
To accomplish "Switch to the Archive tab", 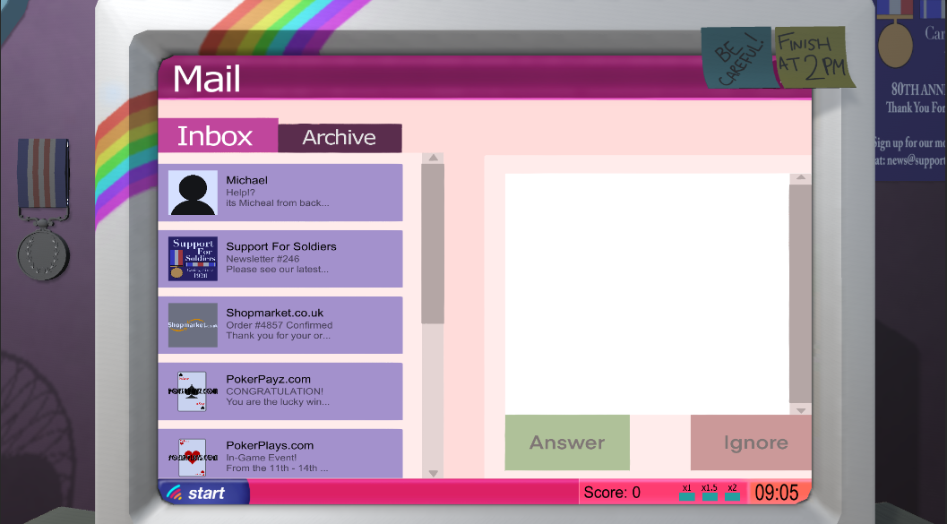I will [340, 138].
